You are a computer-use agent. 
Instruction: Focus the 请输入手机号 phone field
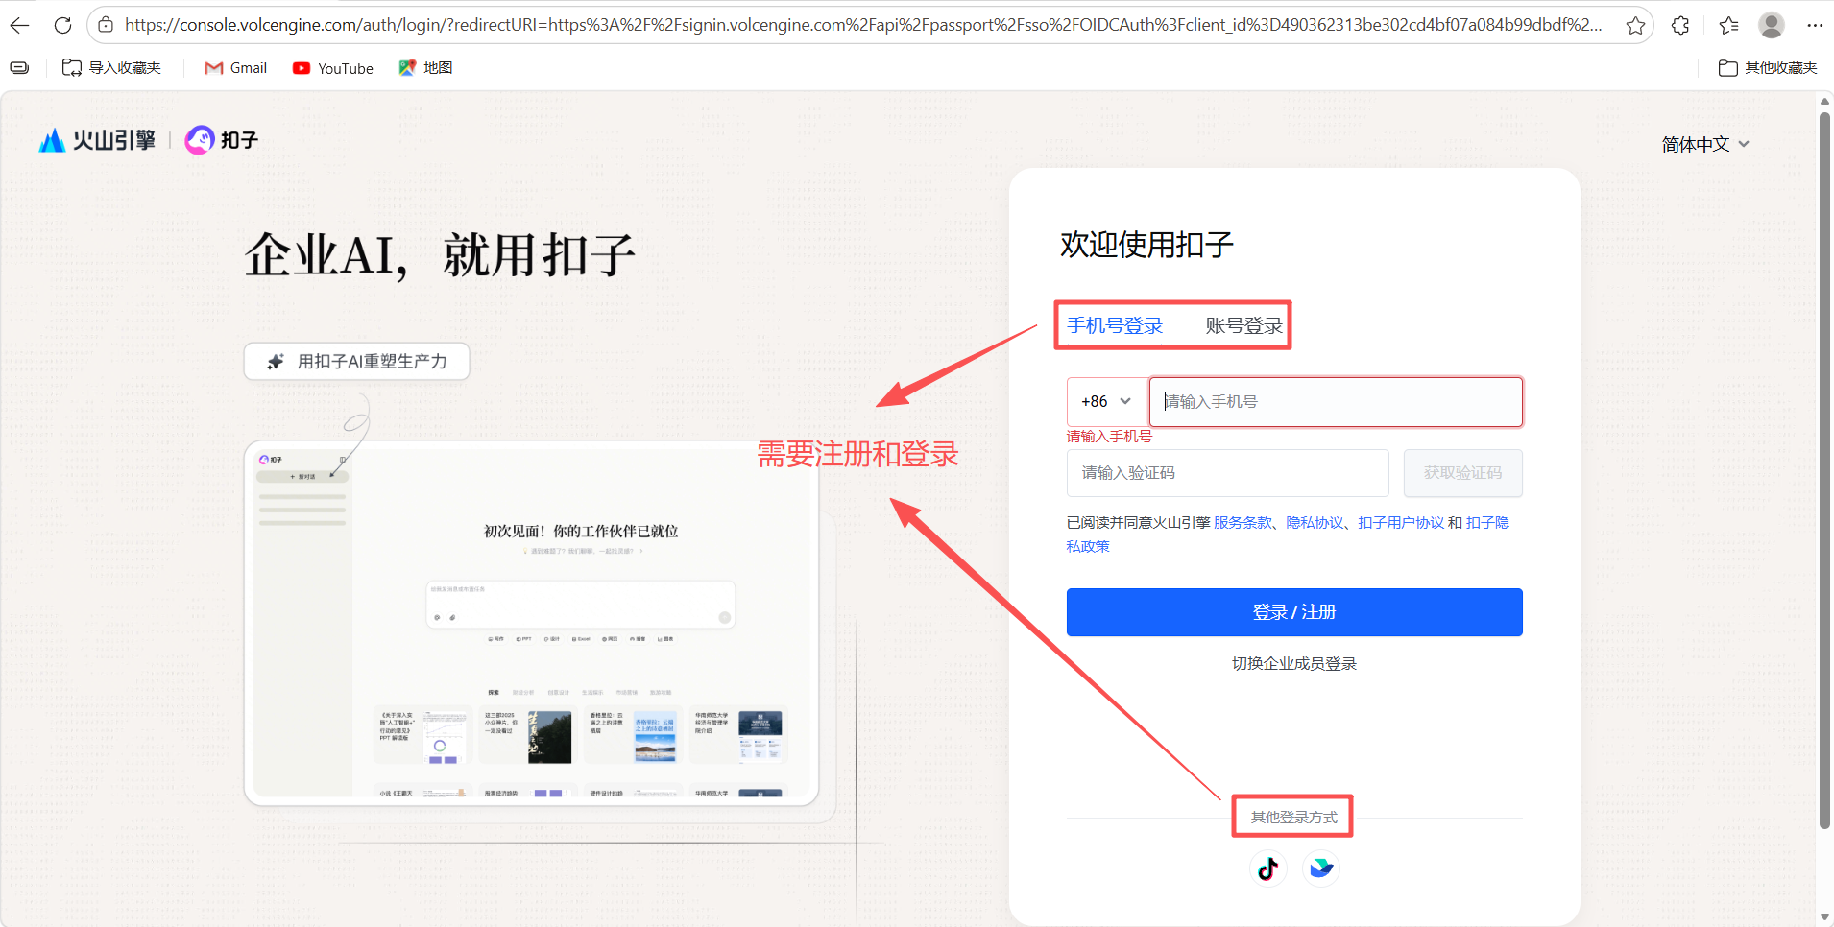coord(1336,401)
